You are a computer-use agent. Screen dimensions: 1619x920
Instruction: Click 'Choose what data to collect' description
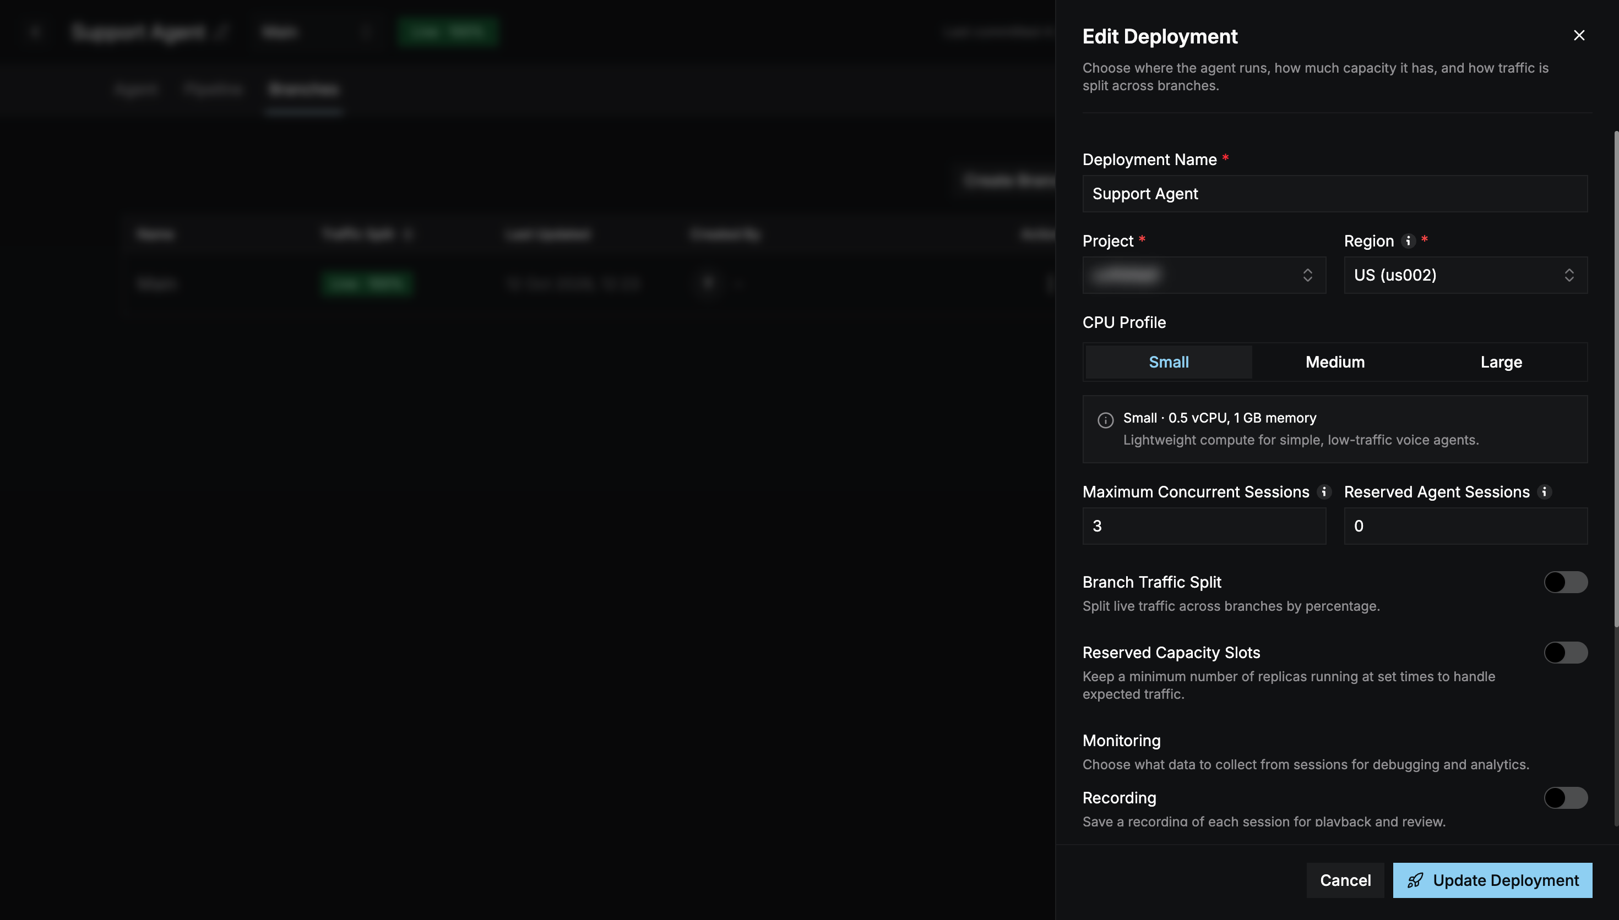pos(1306,765)
